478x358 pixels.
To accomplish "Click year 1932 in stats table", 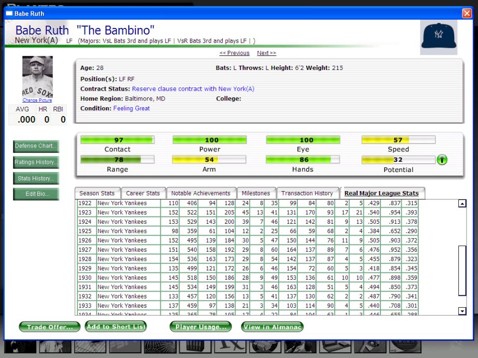I will [87, 296].
